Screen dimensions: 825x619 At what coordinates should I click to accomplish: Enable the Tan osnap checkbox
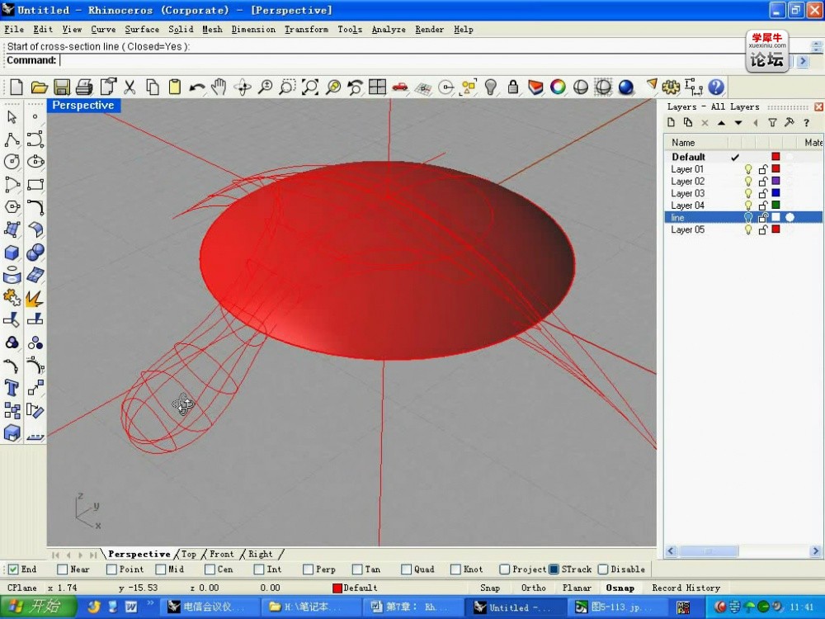pos(357,569)
